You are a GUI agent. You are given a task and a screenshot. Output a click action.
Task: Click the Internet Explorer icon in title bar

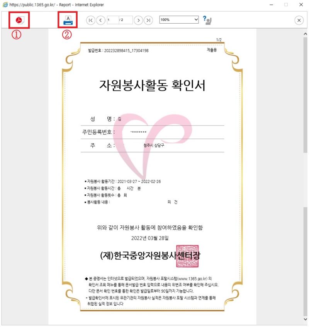pyautogui.click(x=5, y=5)
